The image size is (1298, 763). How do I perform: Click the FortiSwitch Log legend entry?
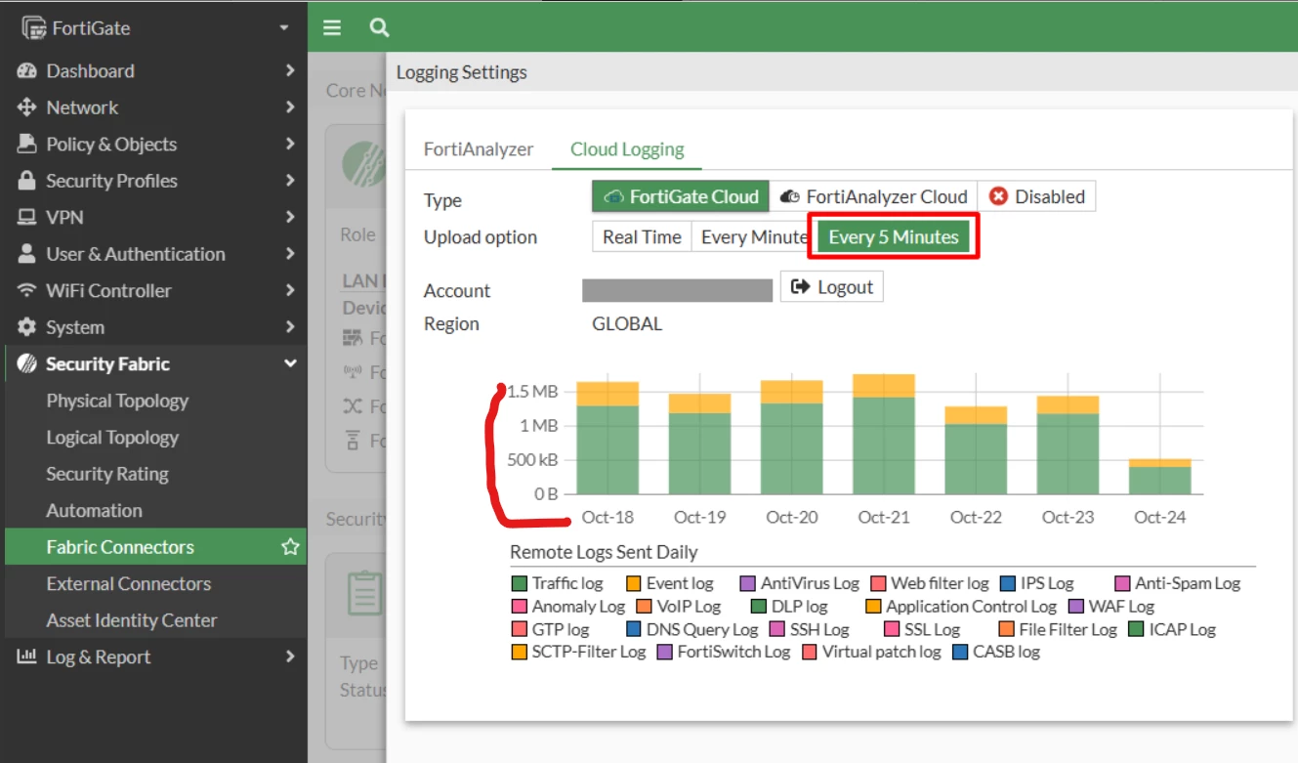coord(724,652)
